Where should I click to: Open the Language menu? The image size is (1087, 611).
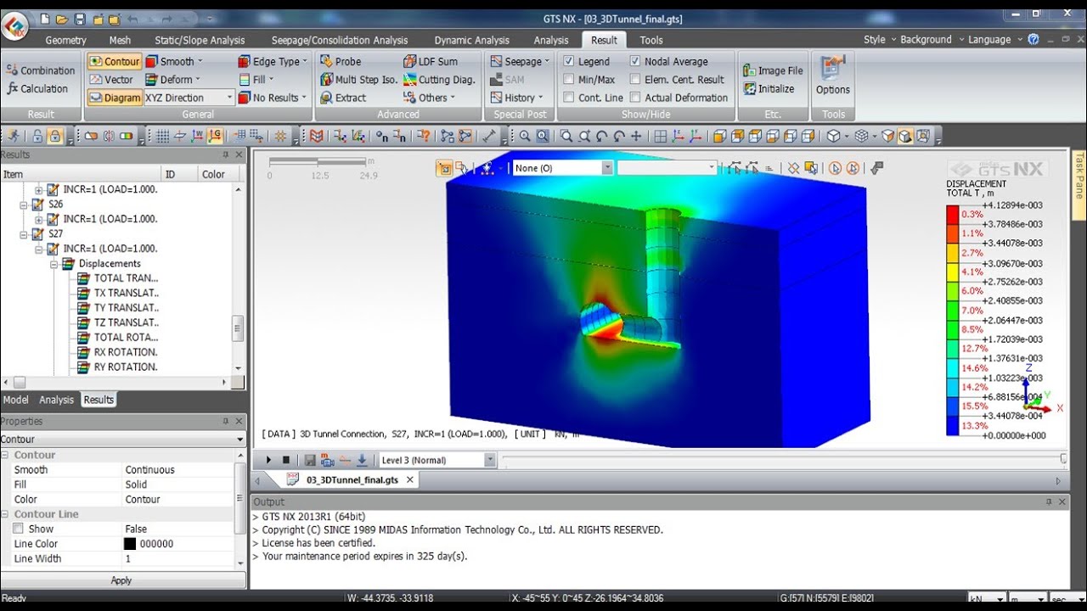click(994, 39)
